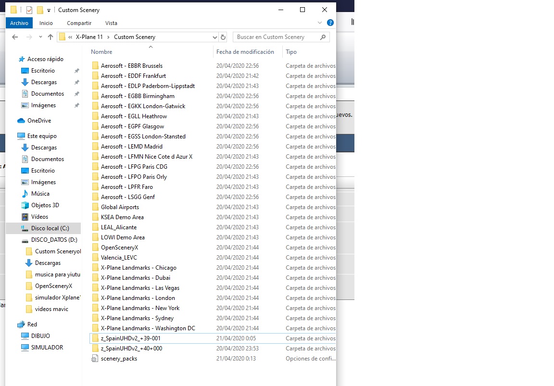The width and height of the screenshot is (554, 386).
Task: Select X-Plane Landmarks - Chicago folder icon
Action: pyautogui.click(x=95, y=268)
